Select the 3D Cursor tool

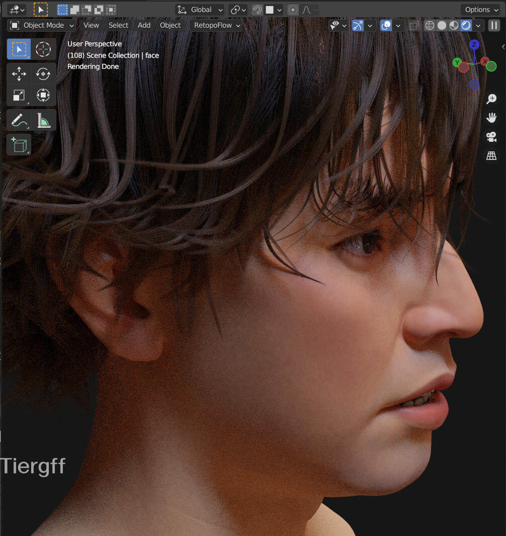43,49
